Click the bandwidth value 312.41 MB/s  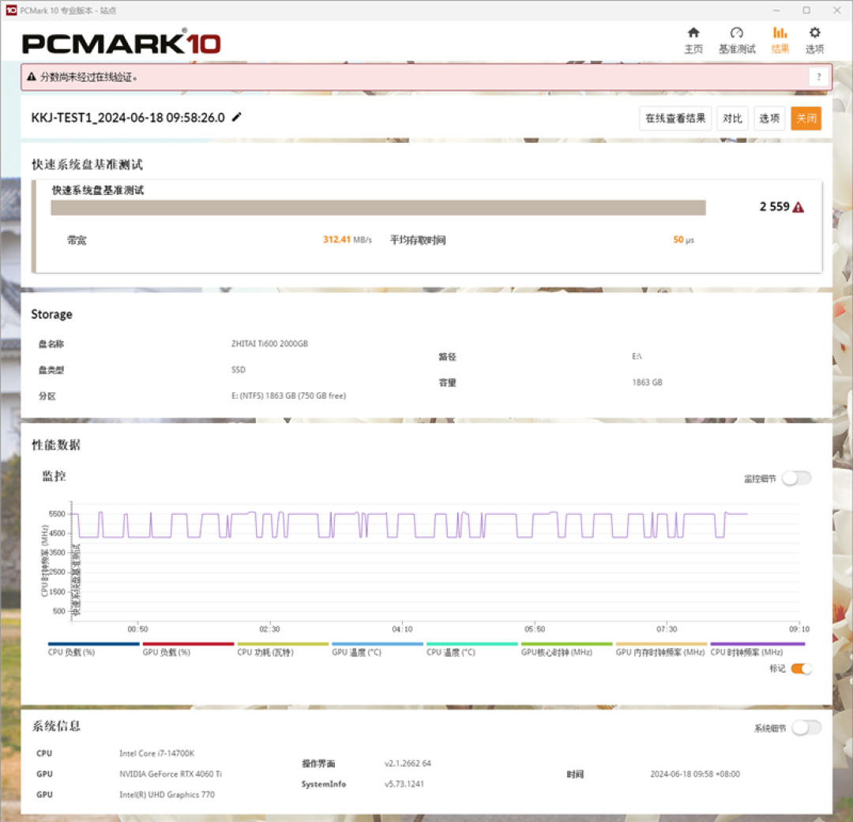[347, 240]
